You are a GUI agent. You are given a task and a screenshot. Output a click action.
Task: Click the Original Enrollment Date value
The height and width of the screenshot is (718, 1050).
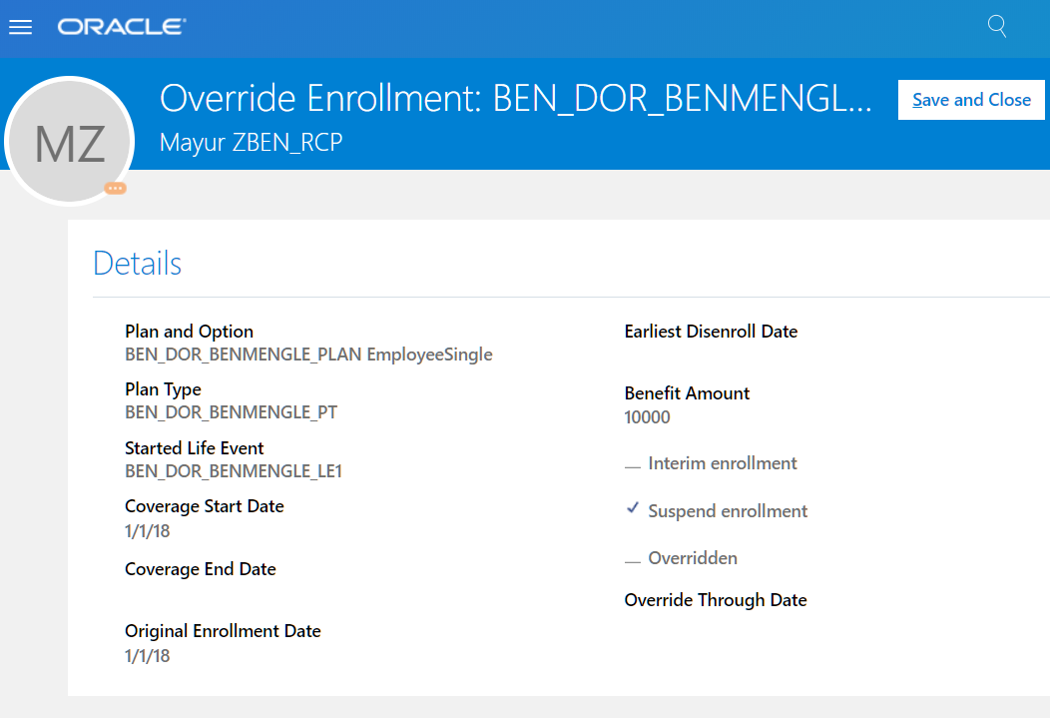tap(148, 656)
